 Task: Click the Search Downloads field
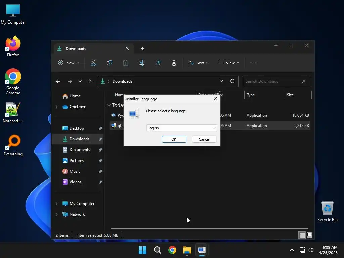click(x=276, y=81)
